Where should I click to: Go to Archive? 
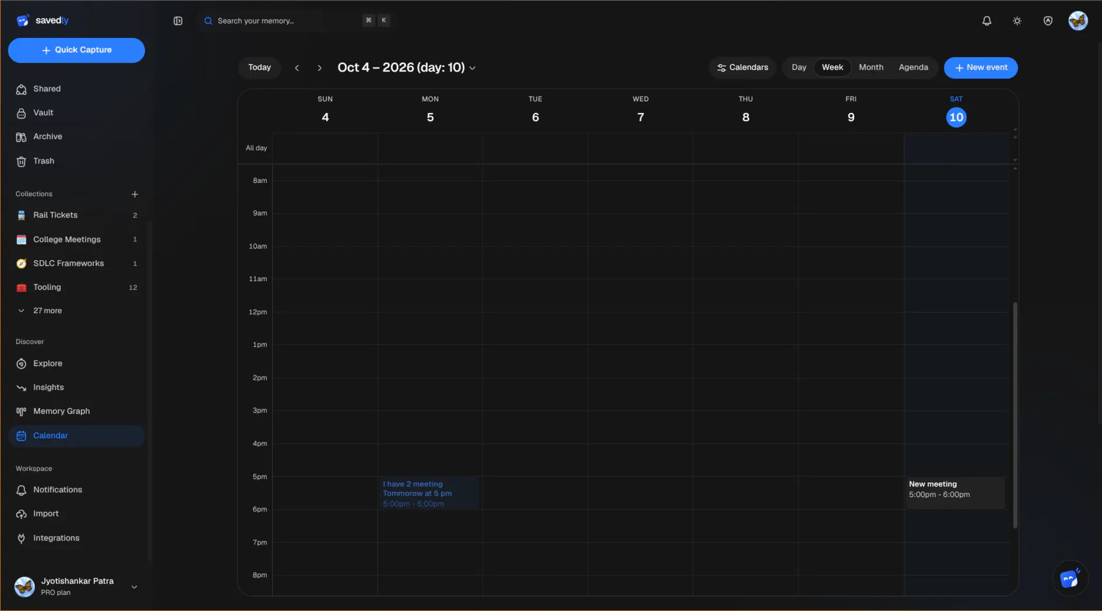point(76,137)
